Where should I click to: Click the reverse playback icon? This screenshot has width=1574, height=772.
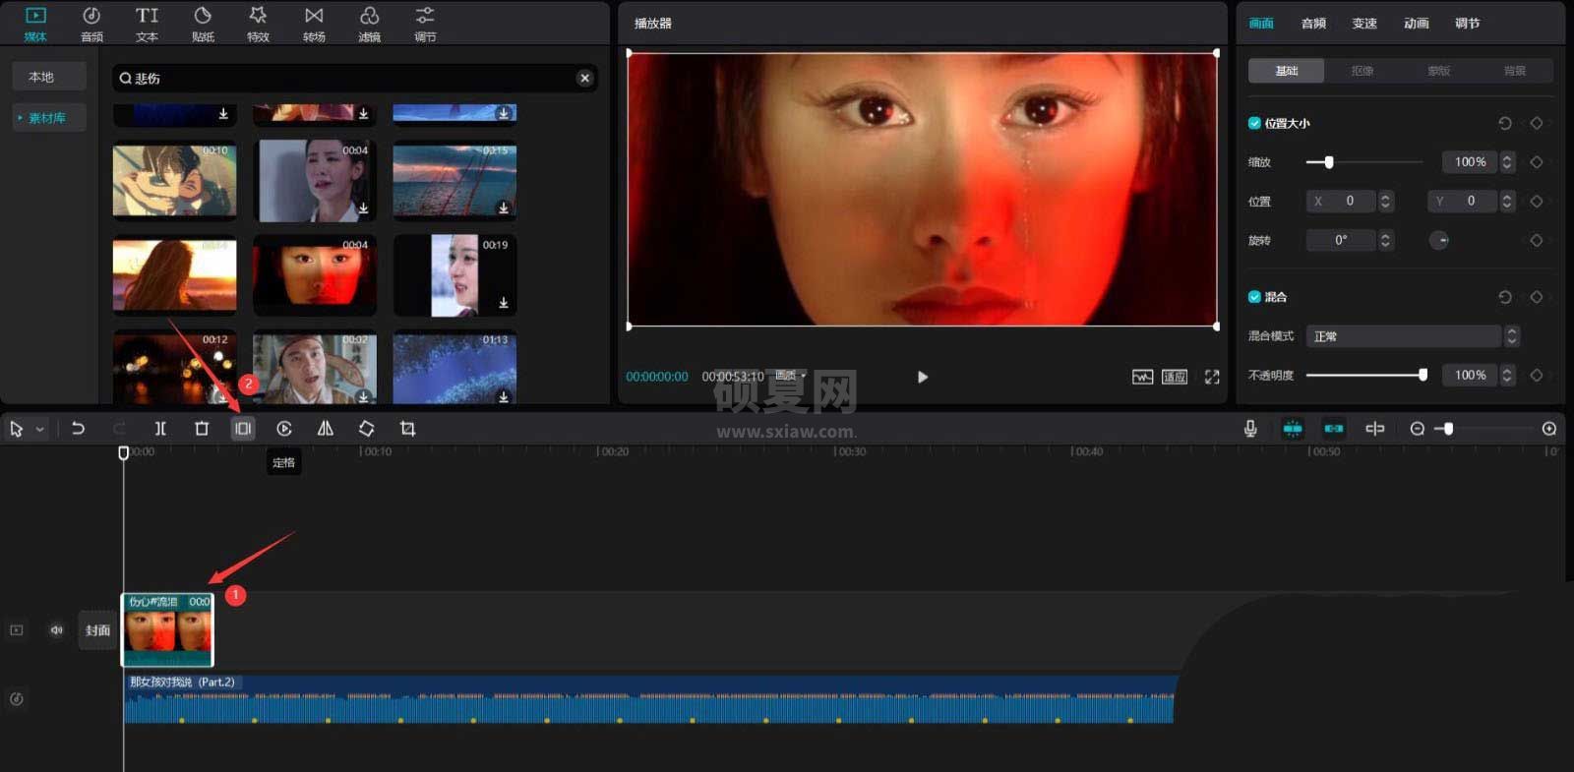pos(284,429)
